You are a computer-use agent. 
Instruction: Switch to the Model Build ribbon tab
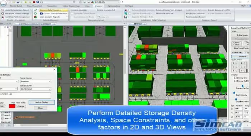coord(16,6)
